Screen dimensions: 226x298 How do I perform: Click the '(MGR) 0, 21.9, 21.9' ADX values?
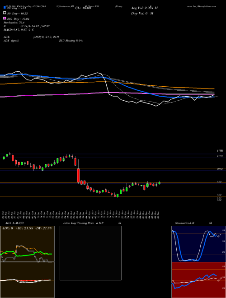tap(46, 37)
